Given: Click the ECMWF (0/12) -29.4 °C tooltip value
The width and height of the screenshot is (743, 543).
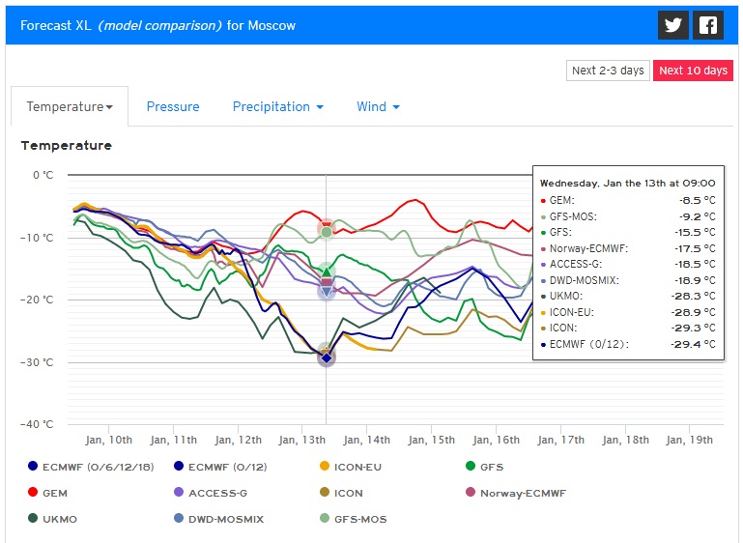Looking at the screenshot, I should click(x=693, y=345).
